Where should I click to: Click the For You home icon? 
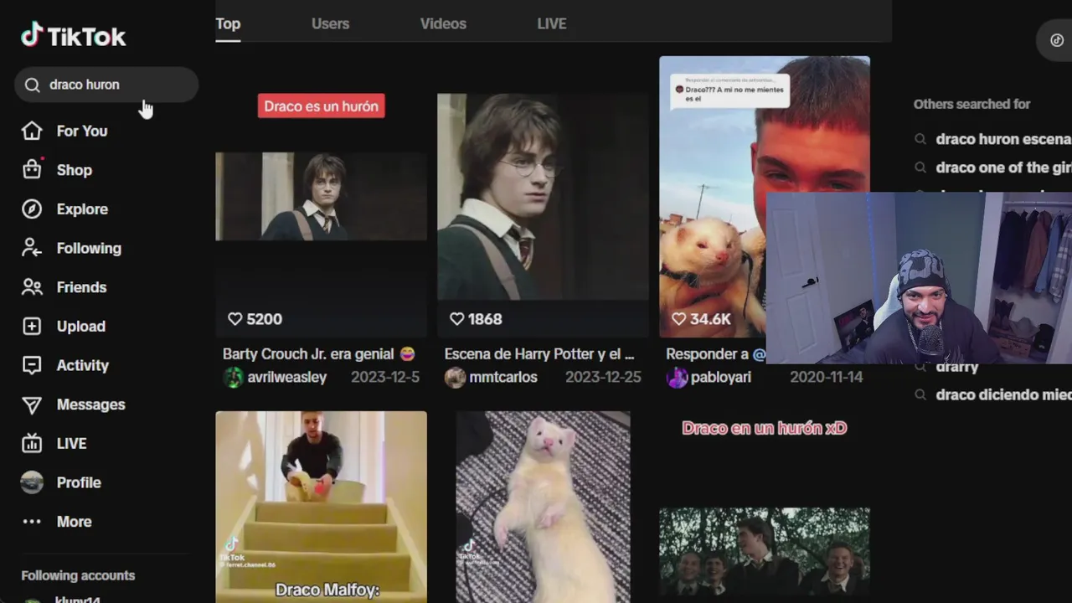point(32,131)
